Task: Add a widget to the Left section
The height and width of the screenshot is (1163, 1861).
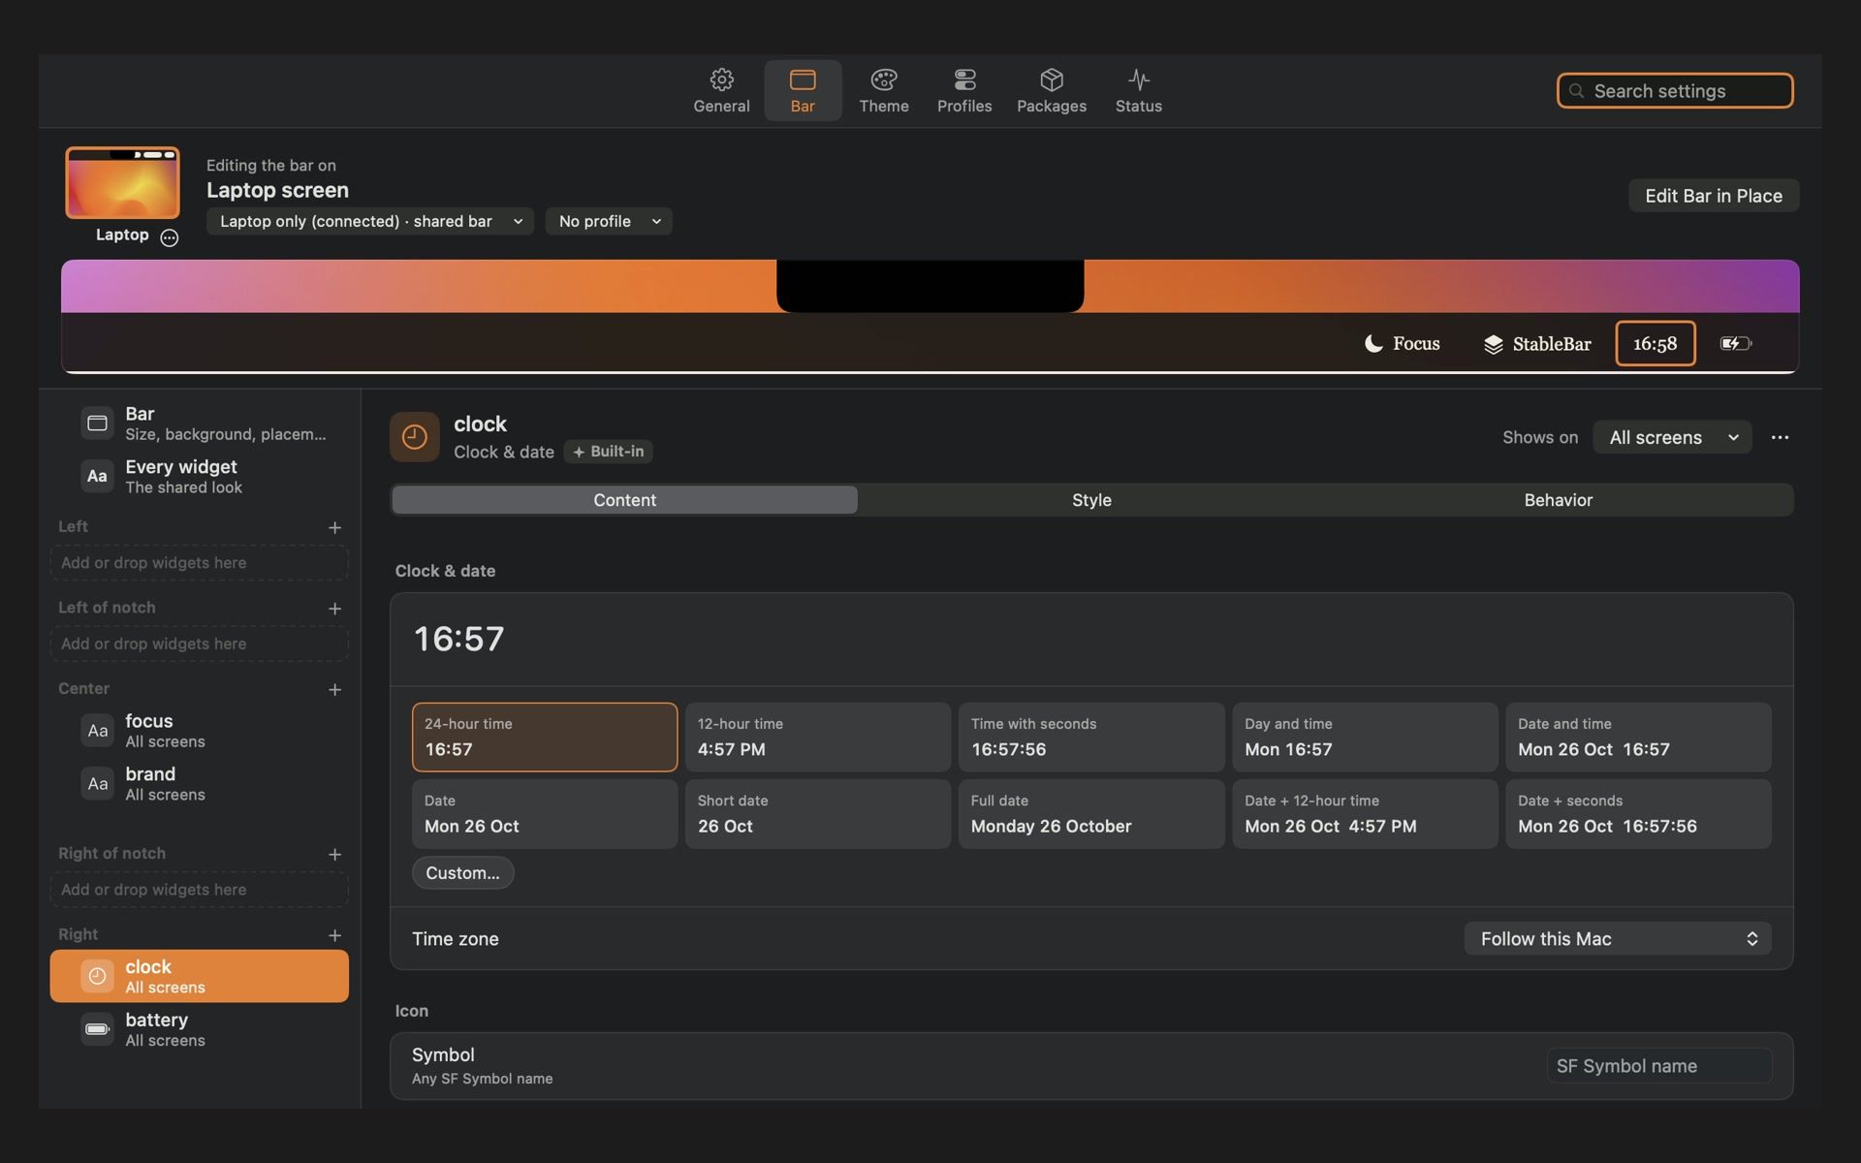Action: pos(334,527)
